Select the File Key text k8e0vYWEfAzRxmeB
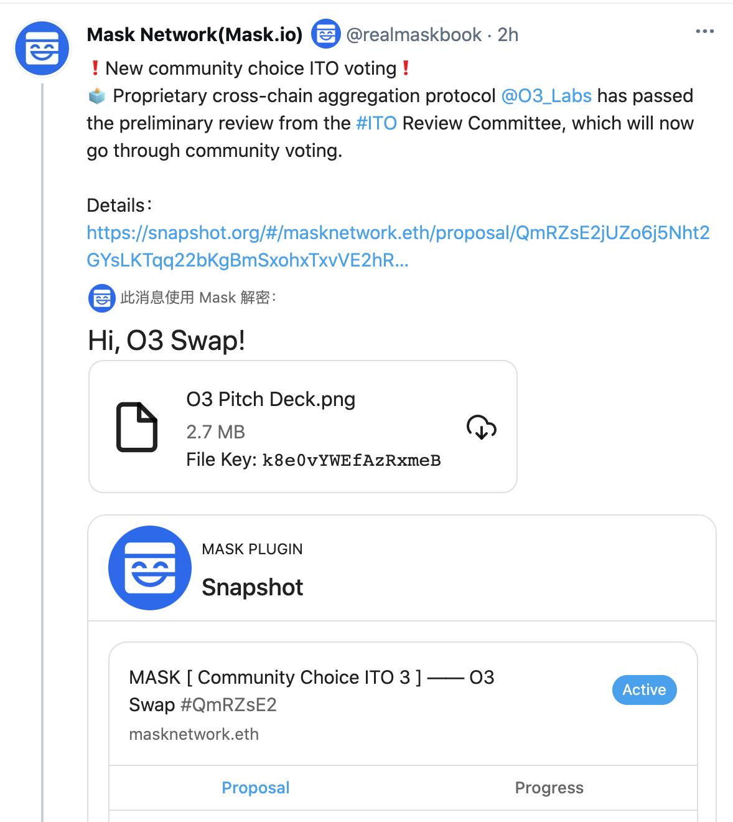Viewport: 733px width, 822px height. 352,460
